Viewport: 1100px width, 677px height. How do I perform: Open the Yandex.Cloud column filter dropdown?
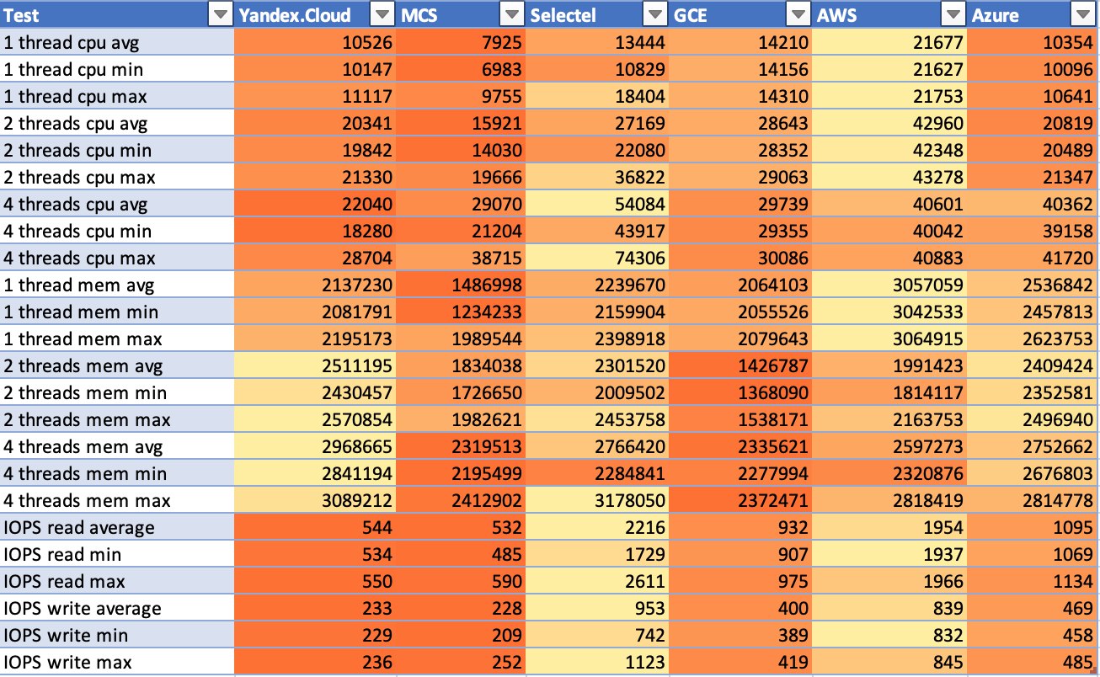pos(382,15)
